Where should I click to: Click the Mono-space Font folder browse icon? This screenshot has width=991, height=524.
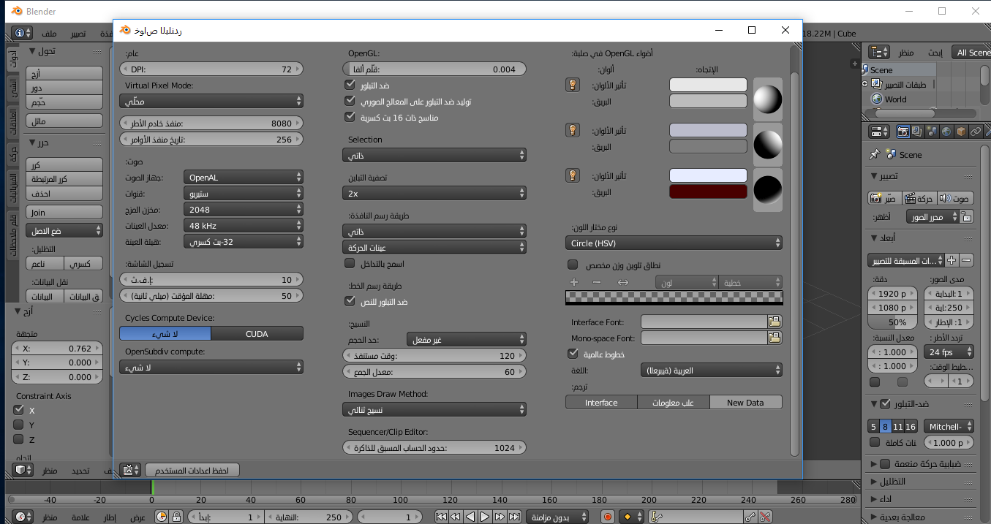click(x=775, y=338)
